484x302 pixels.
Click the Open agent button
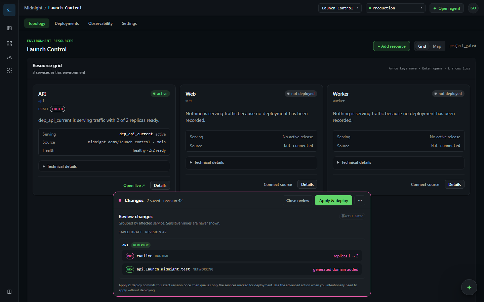(x=447, y=8)
